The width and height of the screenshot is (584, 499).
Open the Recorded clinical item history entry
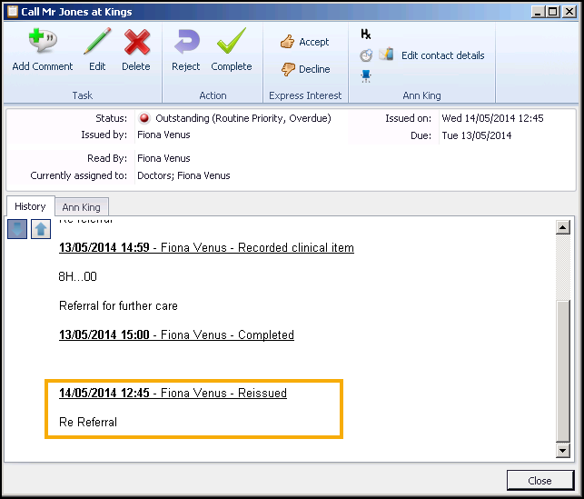tap(206, 248)
